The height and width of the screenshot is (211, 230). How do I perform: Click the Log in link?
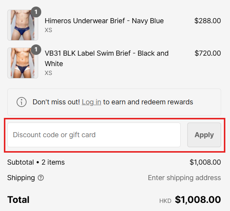pyautogui.click(x=91, y=102)
